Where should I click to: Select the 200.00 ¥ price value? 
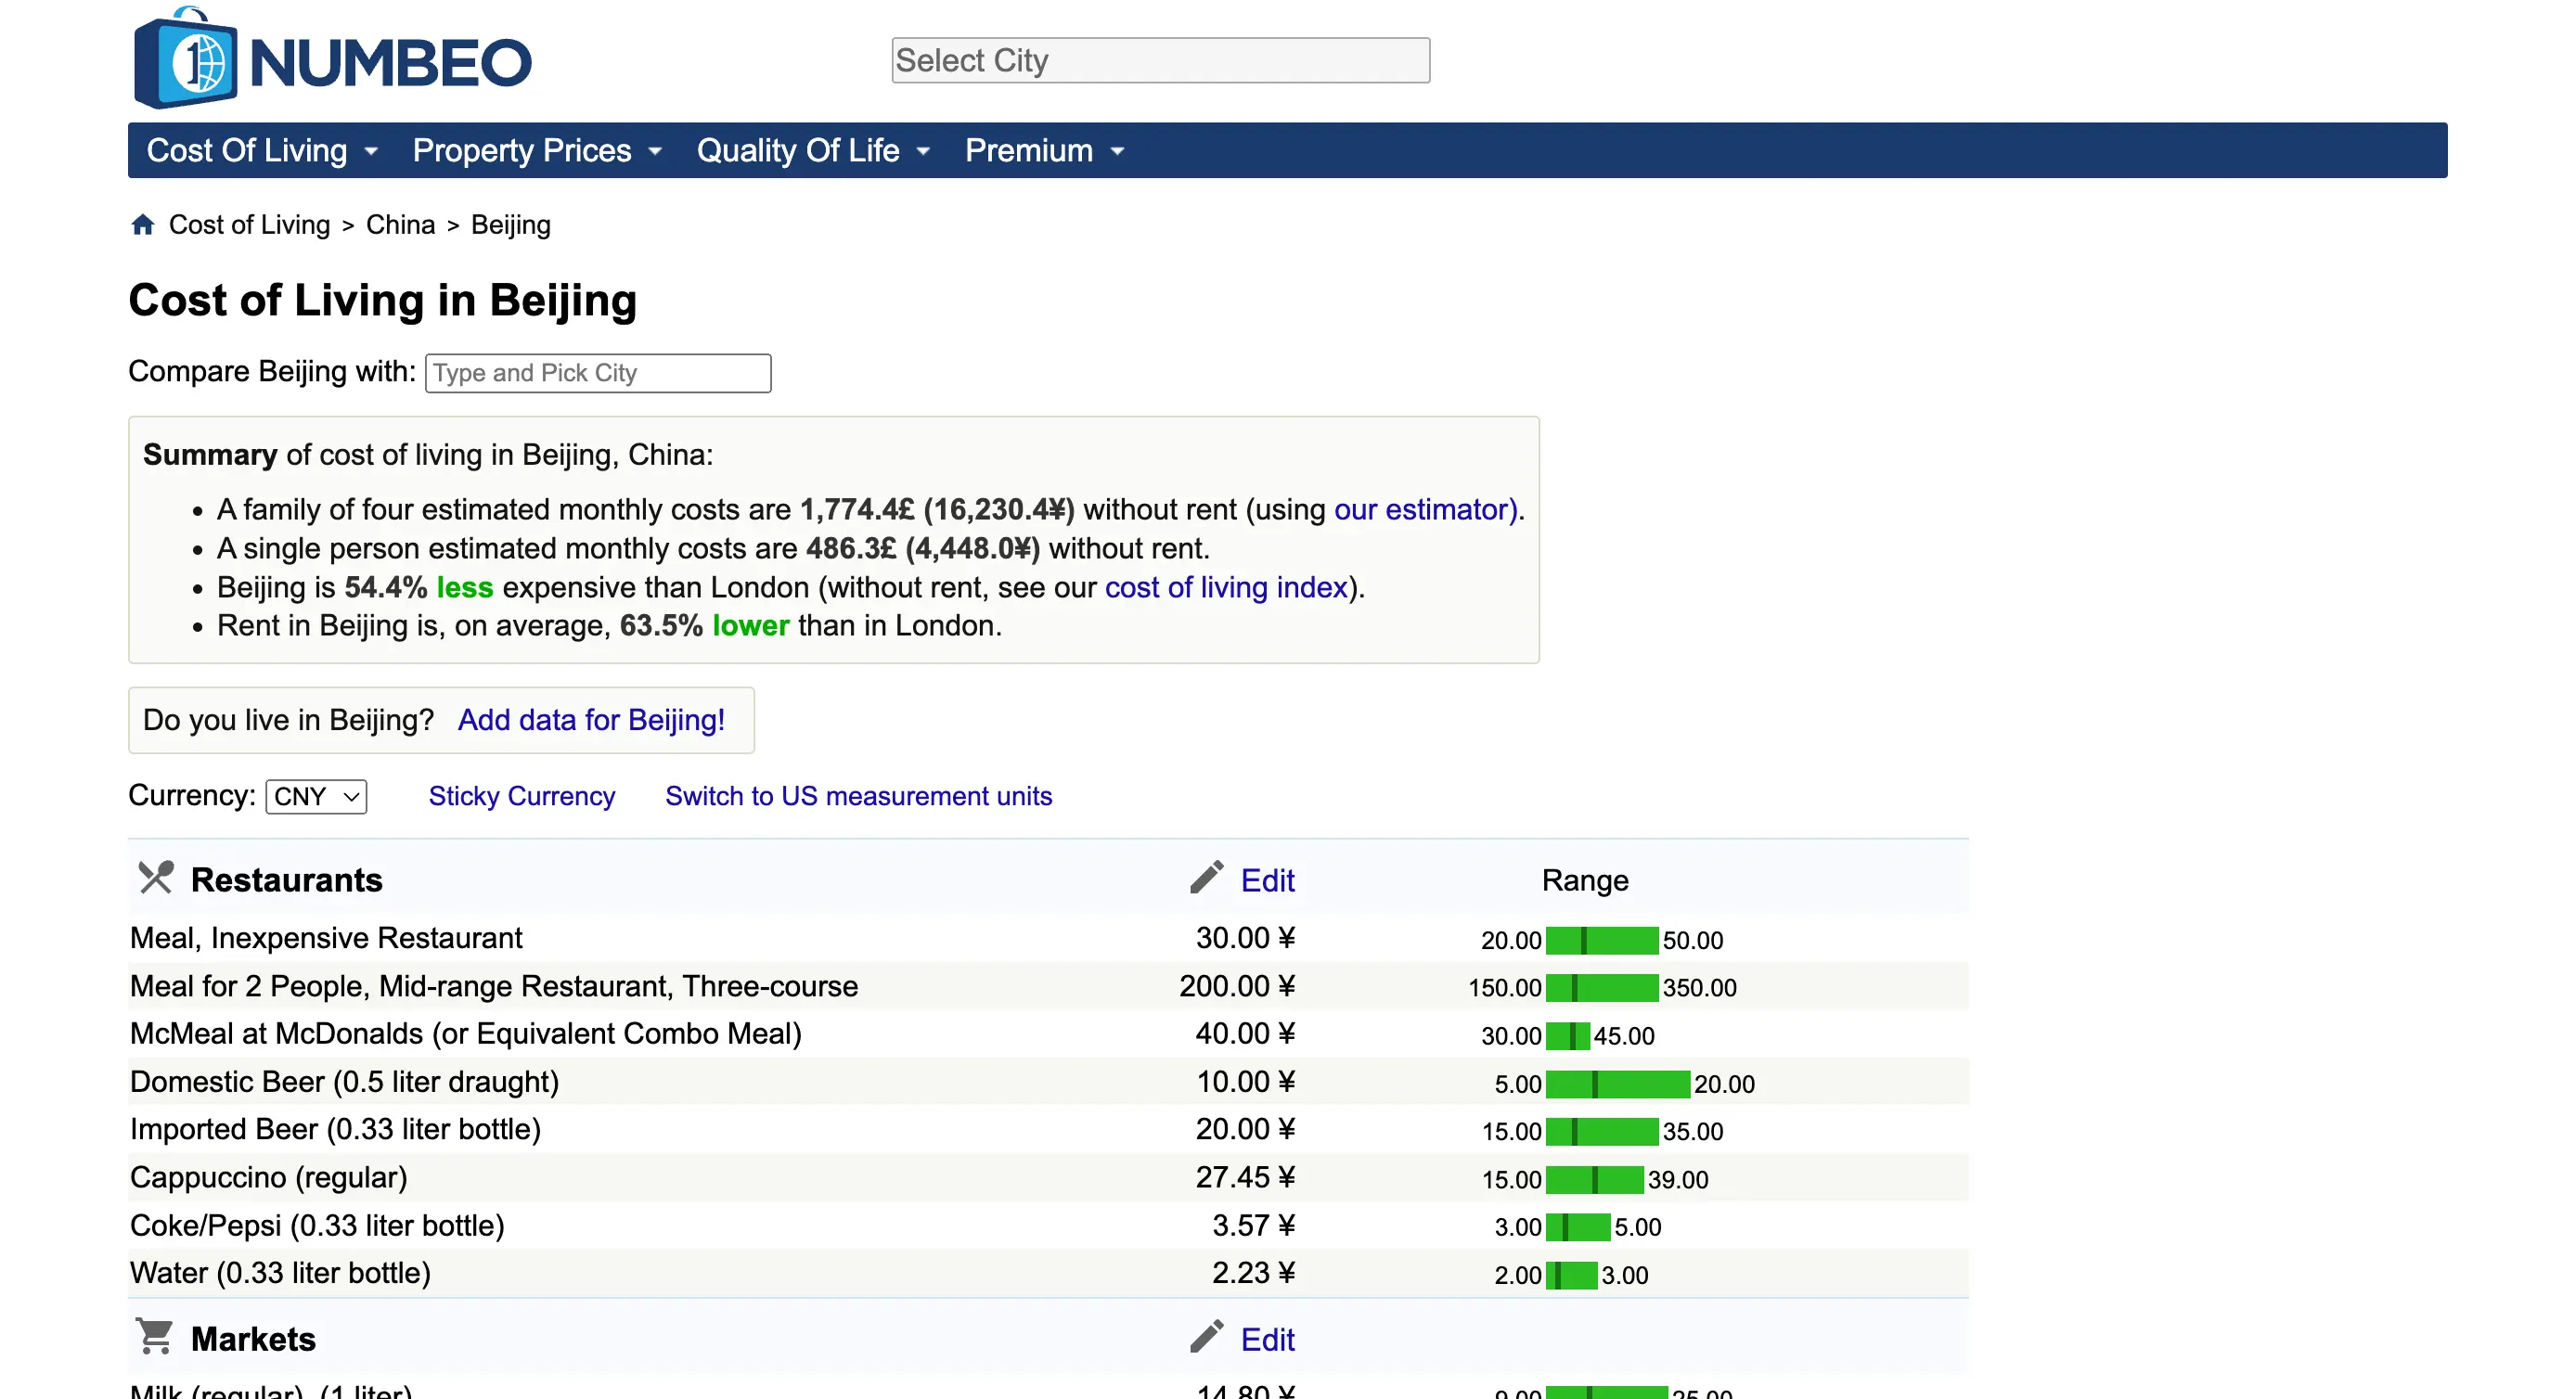pyautogui.click(x=1237, y=986)
